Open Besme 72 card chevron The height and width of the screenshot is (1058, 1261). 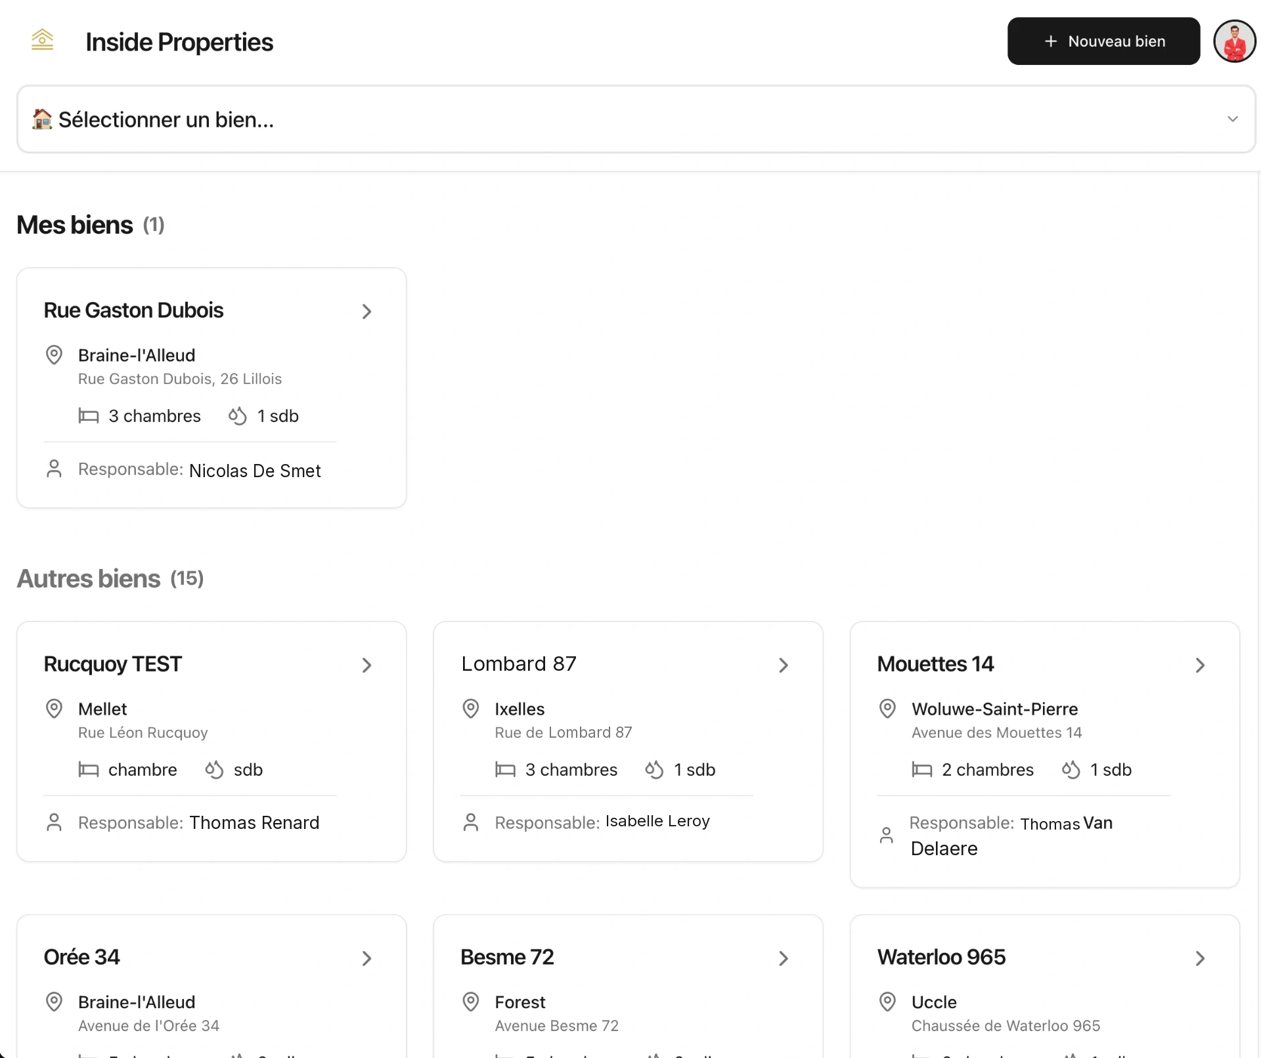[783, 958]
